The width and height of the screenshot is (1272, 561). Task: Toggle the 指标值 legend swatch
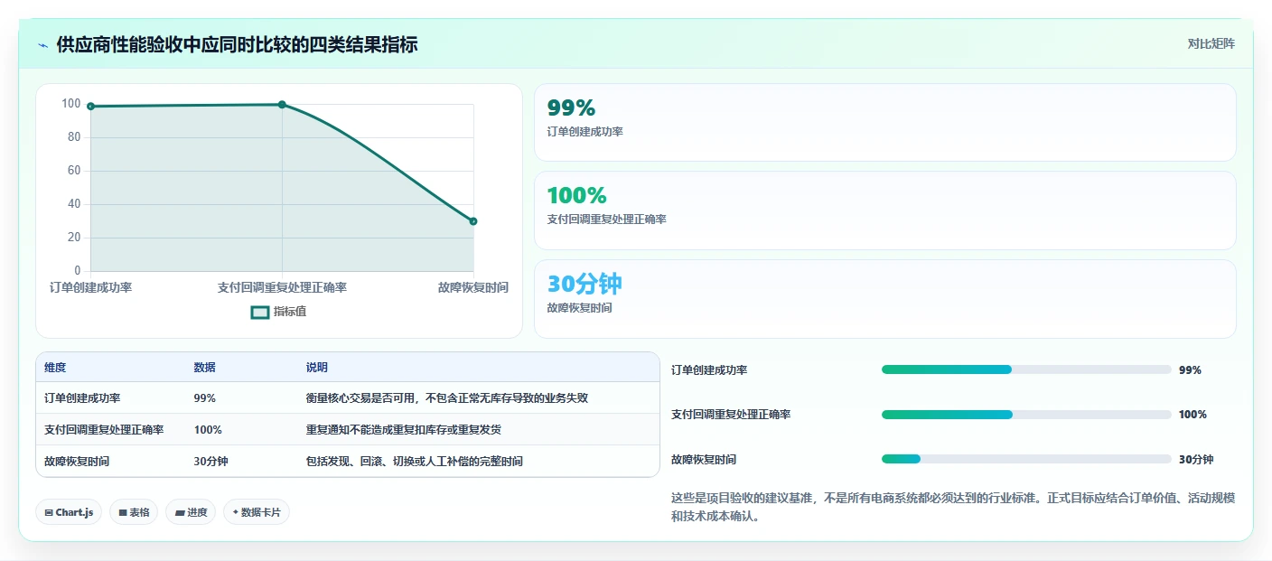(x=259, y=312)
